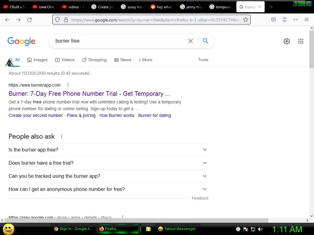The height and width of the screenshot is (235, 314).
Task: Open "Burner for dating" sitelink
Action: [155, 115]
